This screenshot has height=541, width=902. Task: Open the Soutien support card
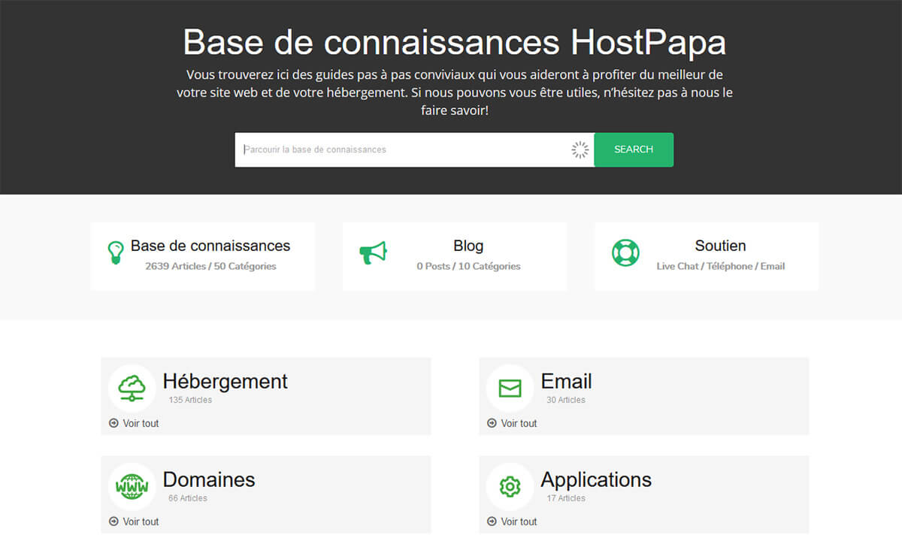(706, 255)
